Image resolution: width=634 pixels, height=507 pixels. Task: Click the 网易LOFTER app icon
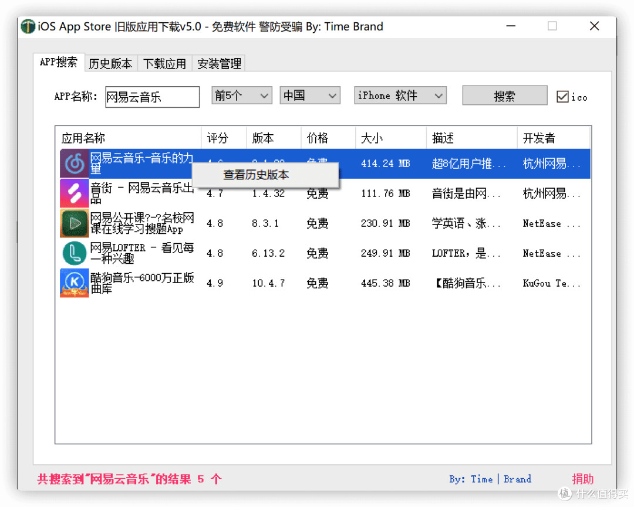75,253
